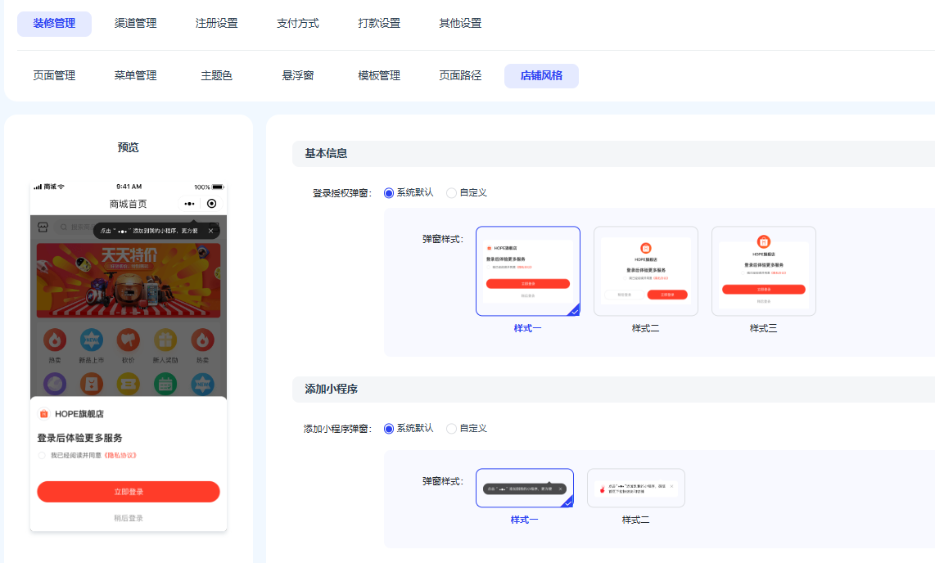Viewport: 935px width, 563px height.
Task: Click the three-dot capsule menu in preview
Action: click(x=189, y=204)
